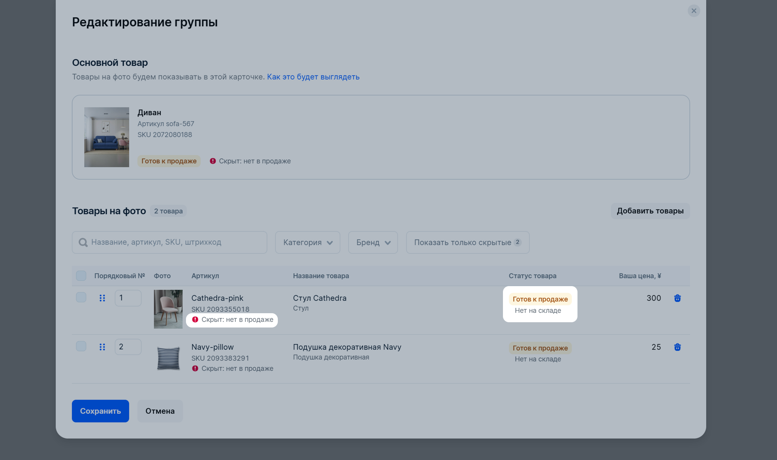Delete the Cathedra-pink row with trash icon

(x=677, y=298)
